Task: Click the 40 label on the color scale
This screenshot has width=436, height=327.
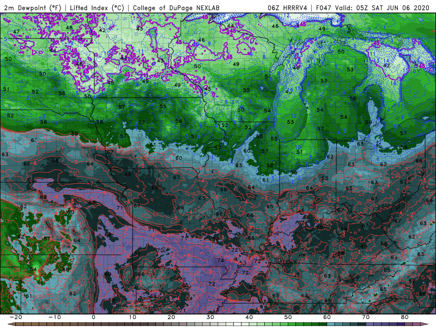Action: (x=249, y=317)
